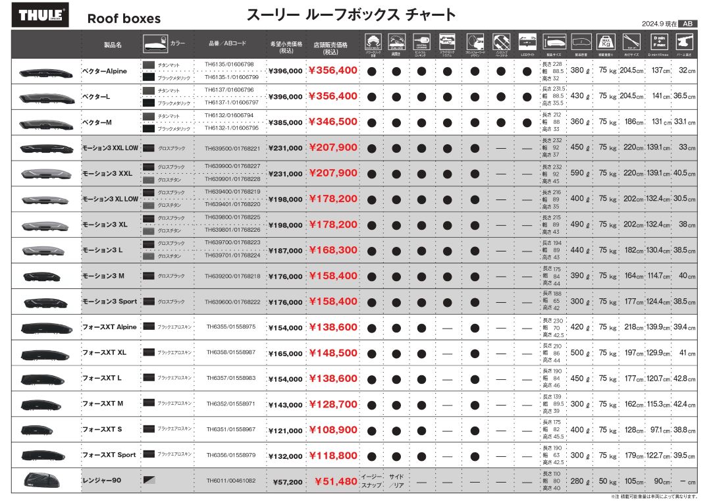The width and height of the screenshot is (711, 503).
Task: Click the LED light icon
Action: pyautogui.click(x=527, y=40)
